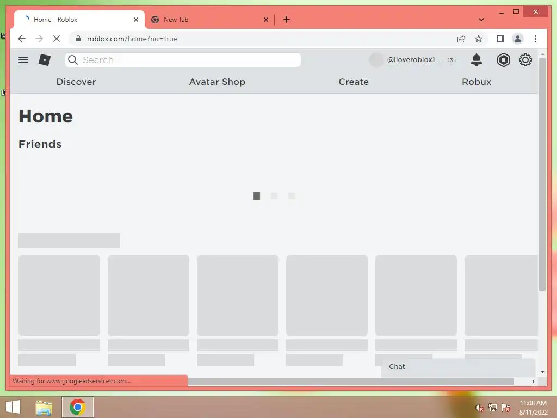Viewport: 557px width, 418px height.
Task: Open Action Center flag icon
Action: click(505, 408)
